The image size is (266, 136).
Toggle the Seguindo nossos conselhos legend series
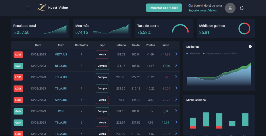[x=220, y=53]
